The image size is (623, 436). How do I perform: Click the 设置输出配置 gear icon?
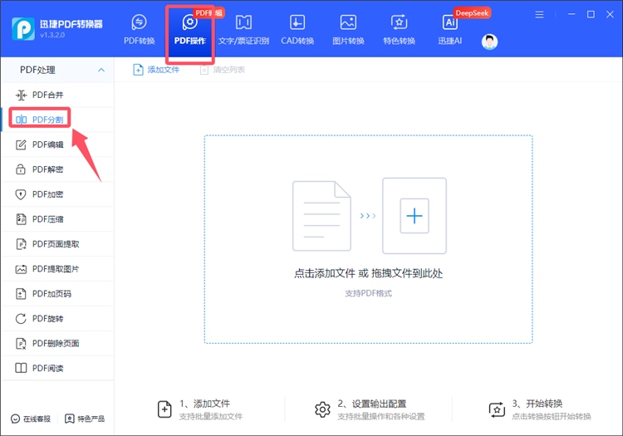pos(322,409)
